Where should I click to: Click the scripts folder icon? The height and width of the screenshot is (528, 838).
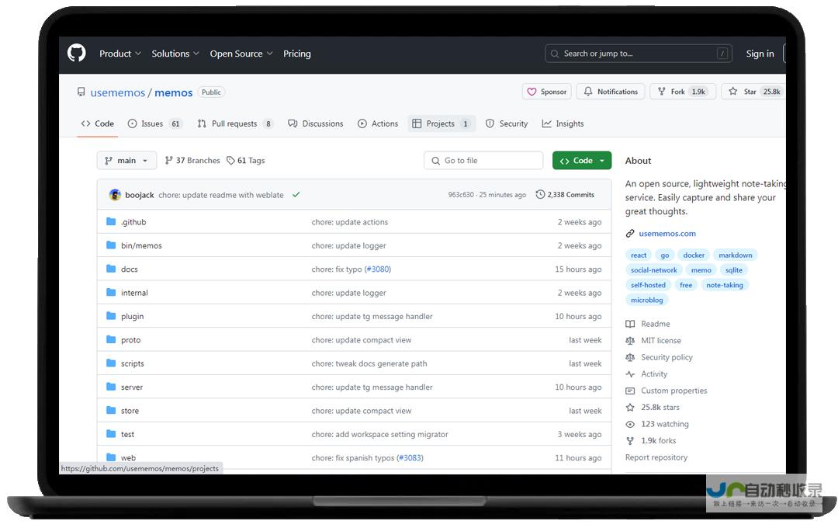pyautogui.click(x=111, y=363)
